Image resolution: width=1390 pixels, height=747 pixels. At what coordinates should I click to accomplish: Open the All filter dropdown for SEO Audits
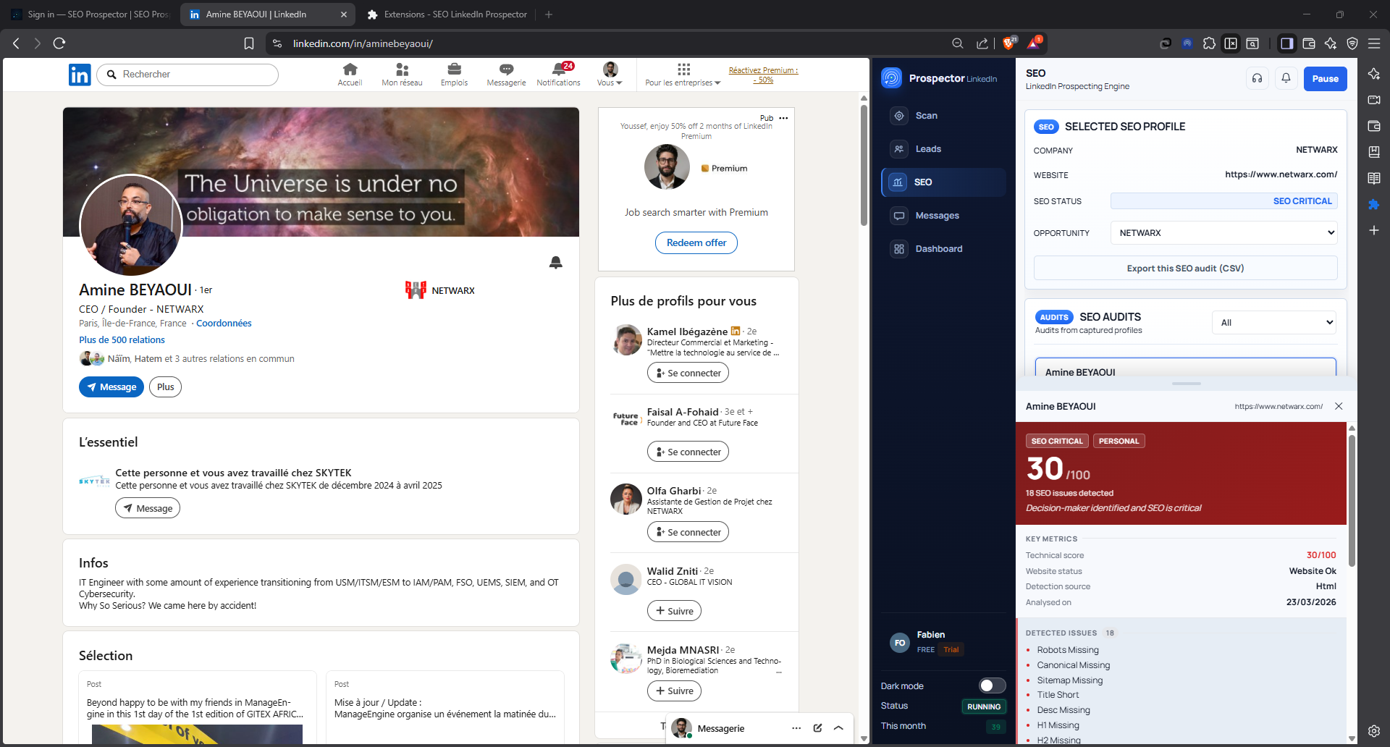point(1273,322)
